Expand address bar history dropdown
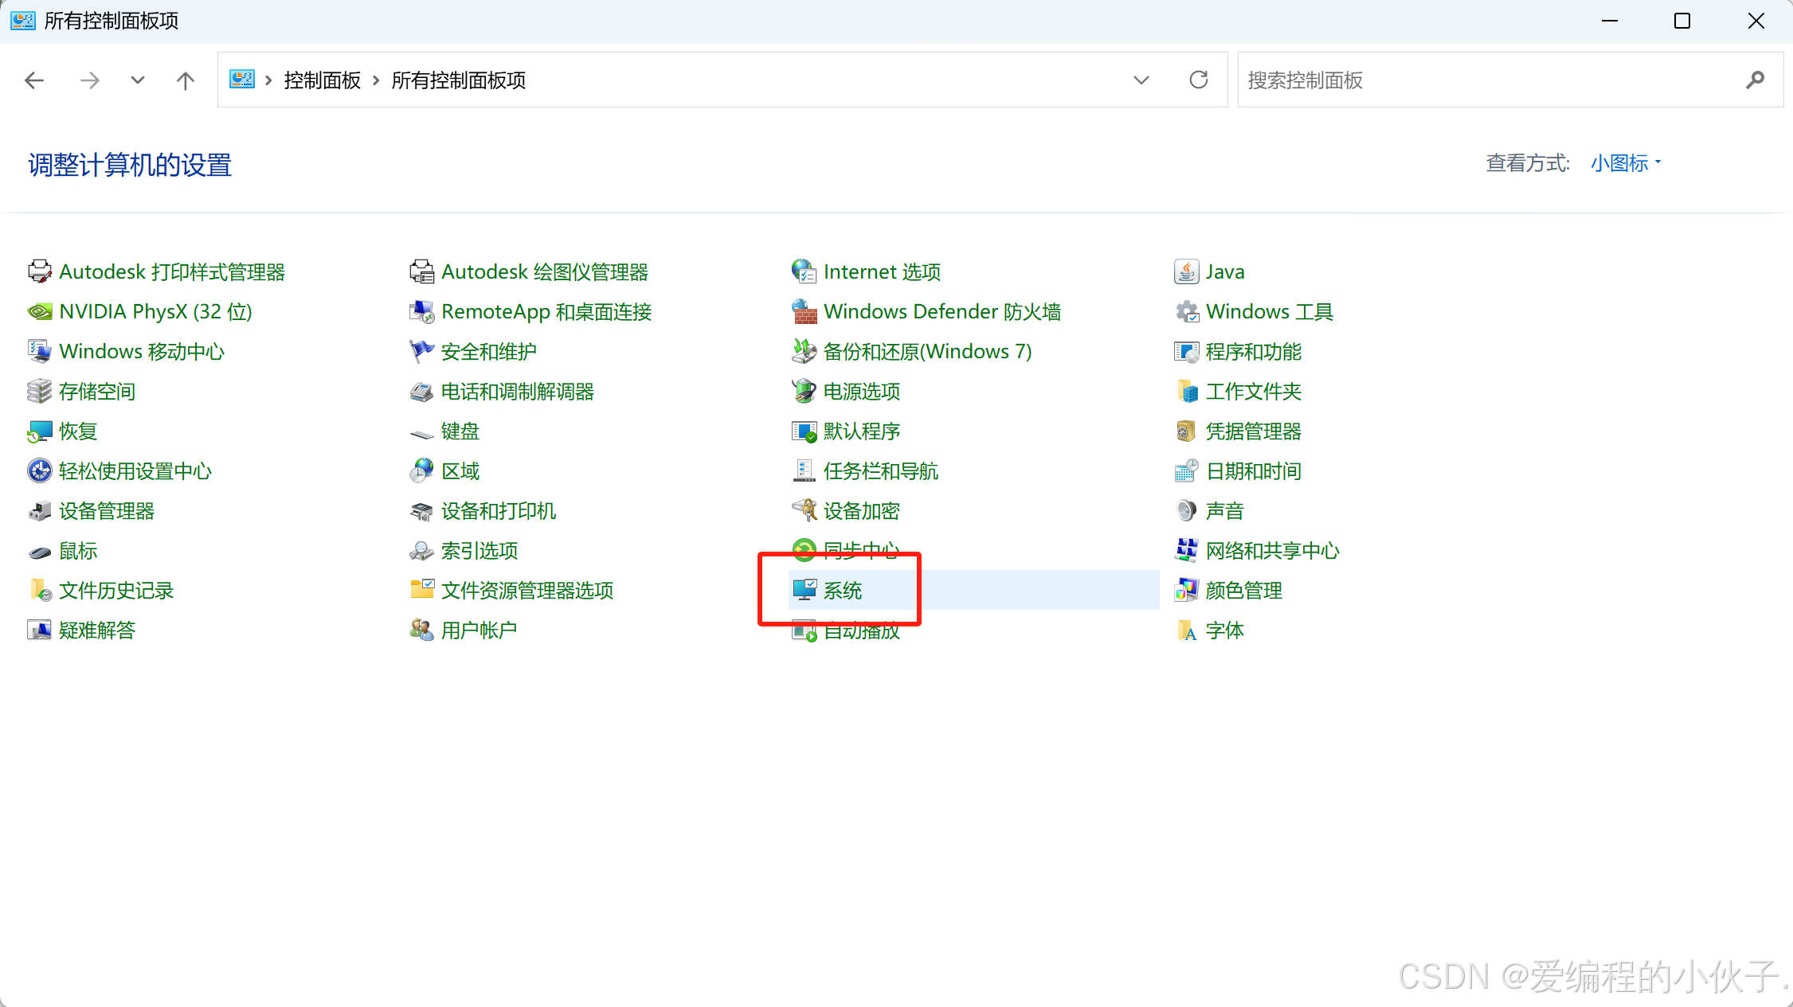The image size is (1793, 1007). [1141, 80]
